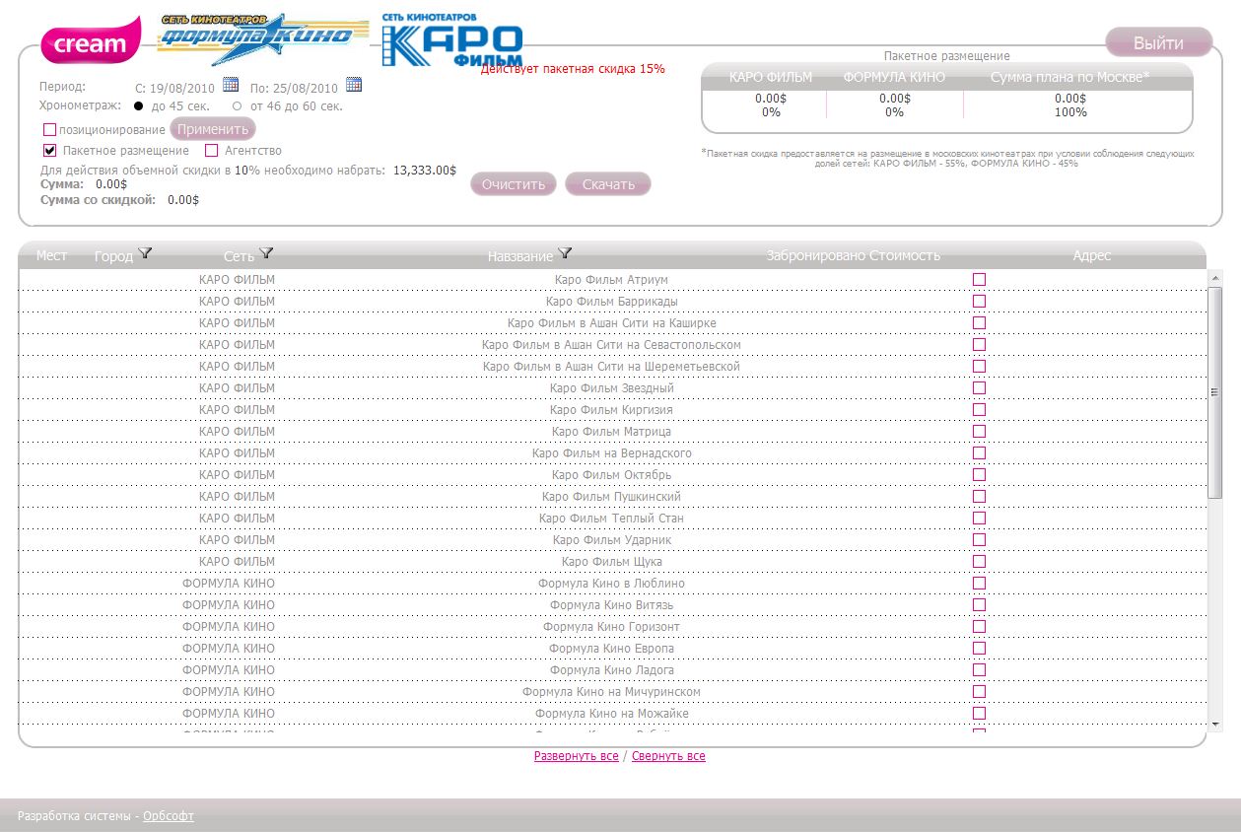Click the Свернуть все link
1241x832 pixels.
(668, 756)
